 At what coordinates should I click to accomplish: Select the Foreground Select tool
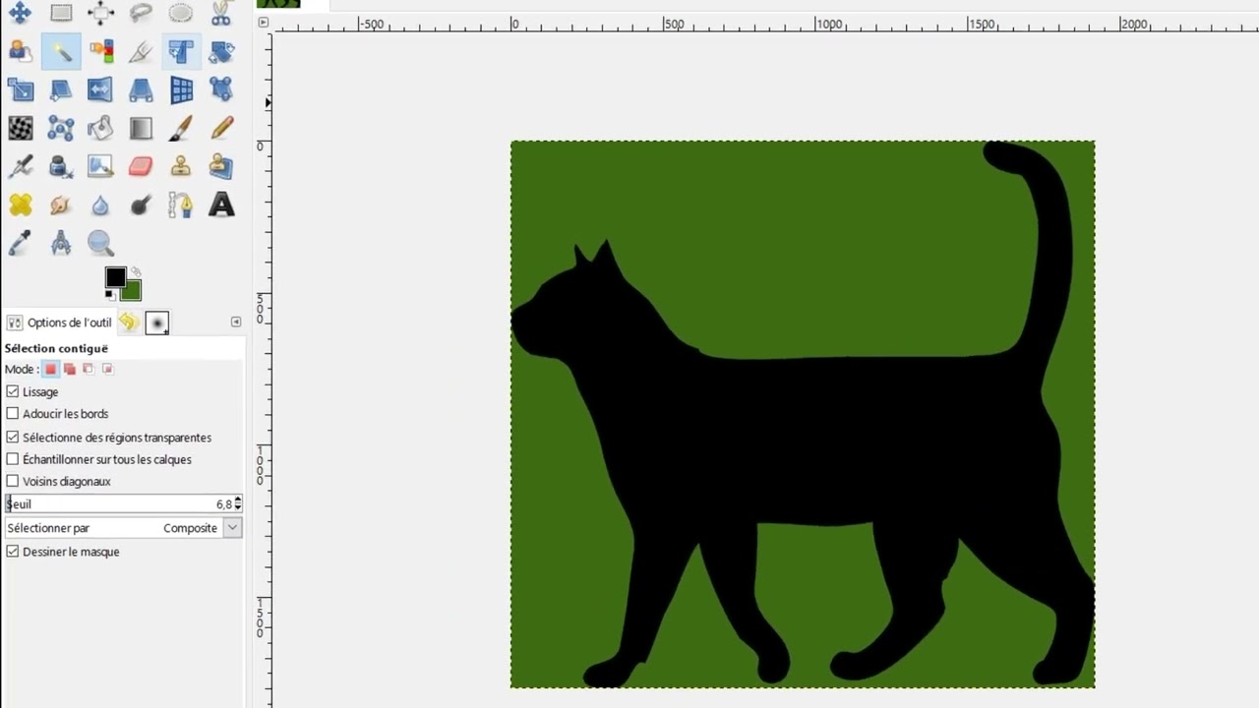click(21, 51)
